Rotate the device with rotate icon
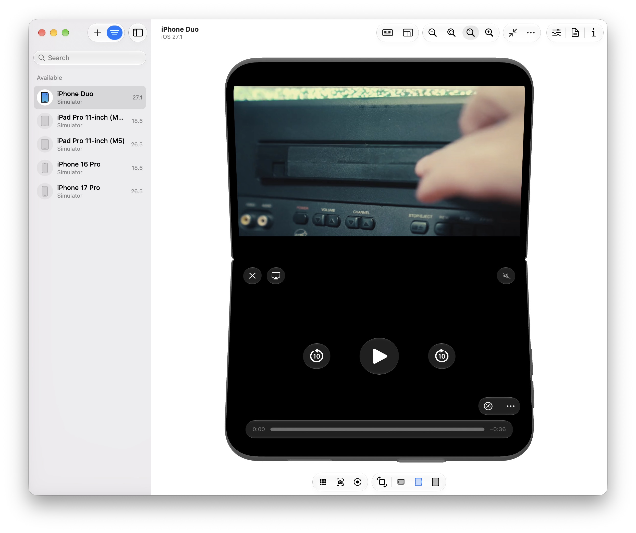 click(382, 483)
